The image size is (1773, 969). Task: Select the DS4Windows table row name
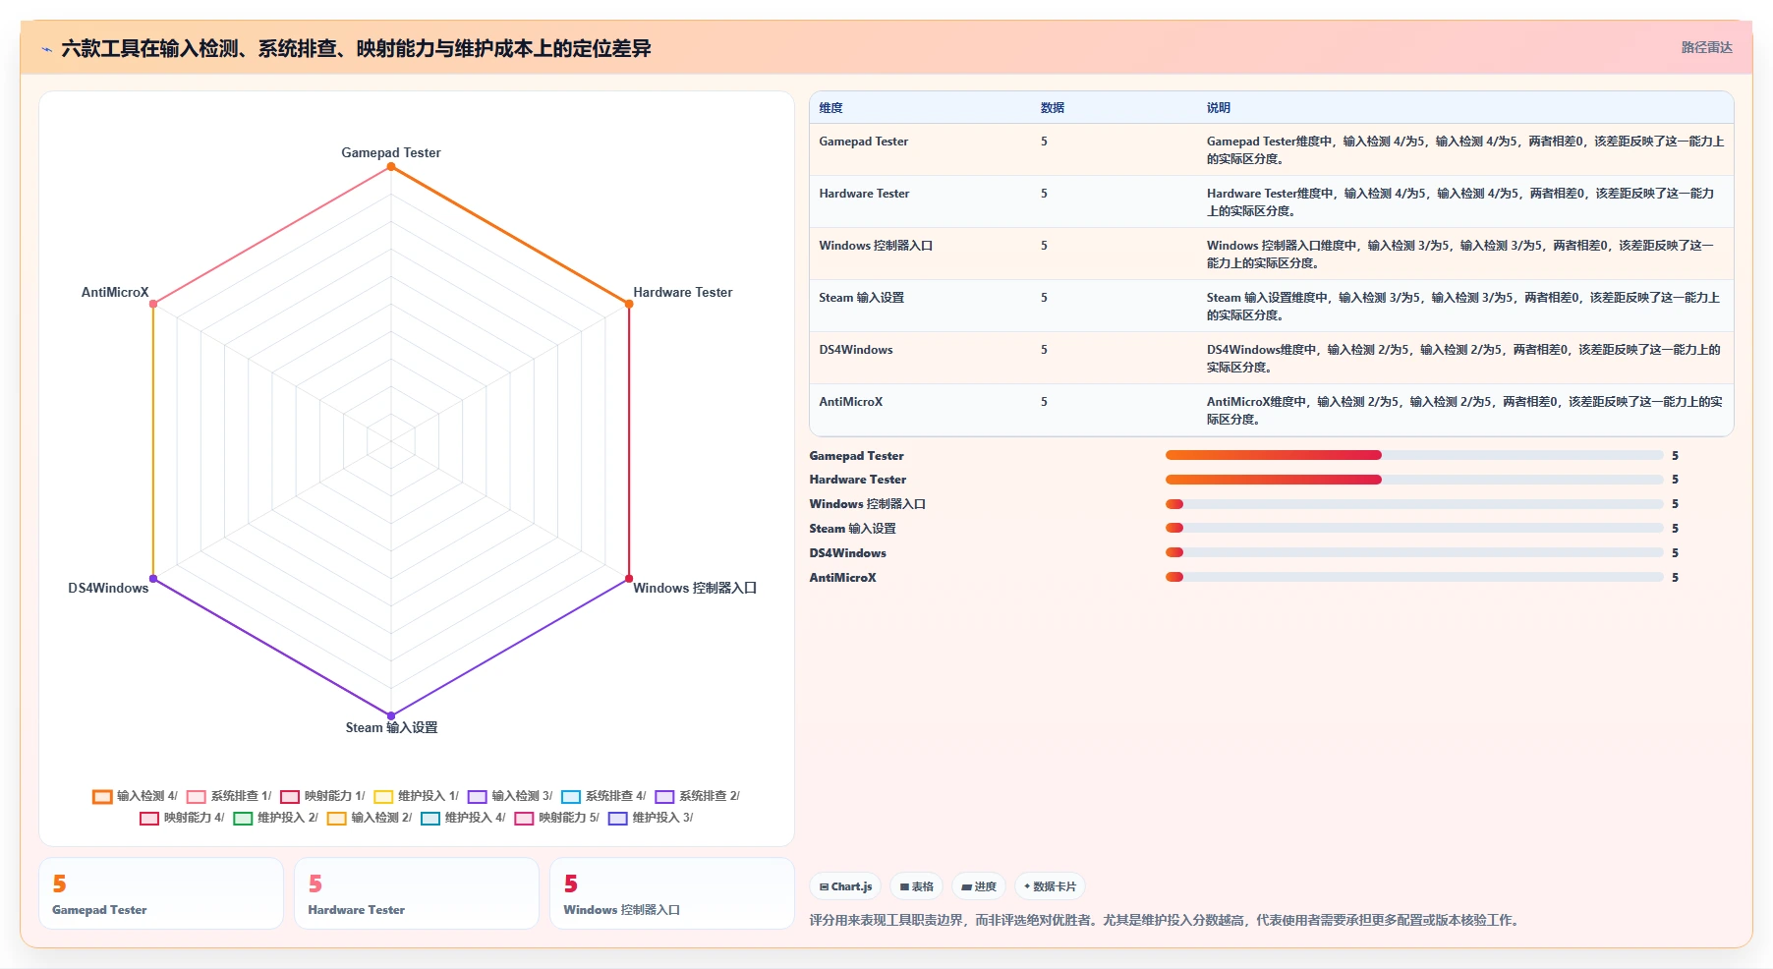point(856,350)
